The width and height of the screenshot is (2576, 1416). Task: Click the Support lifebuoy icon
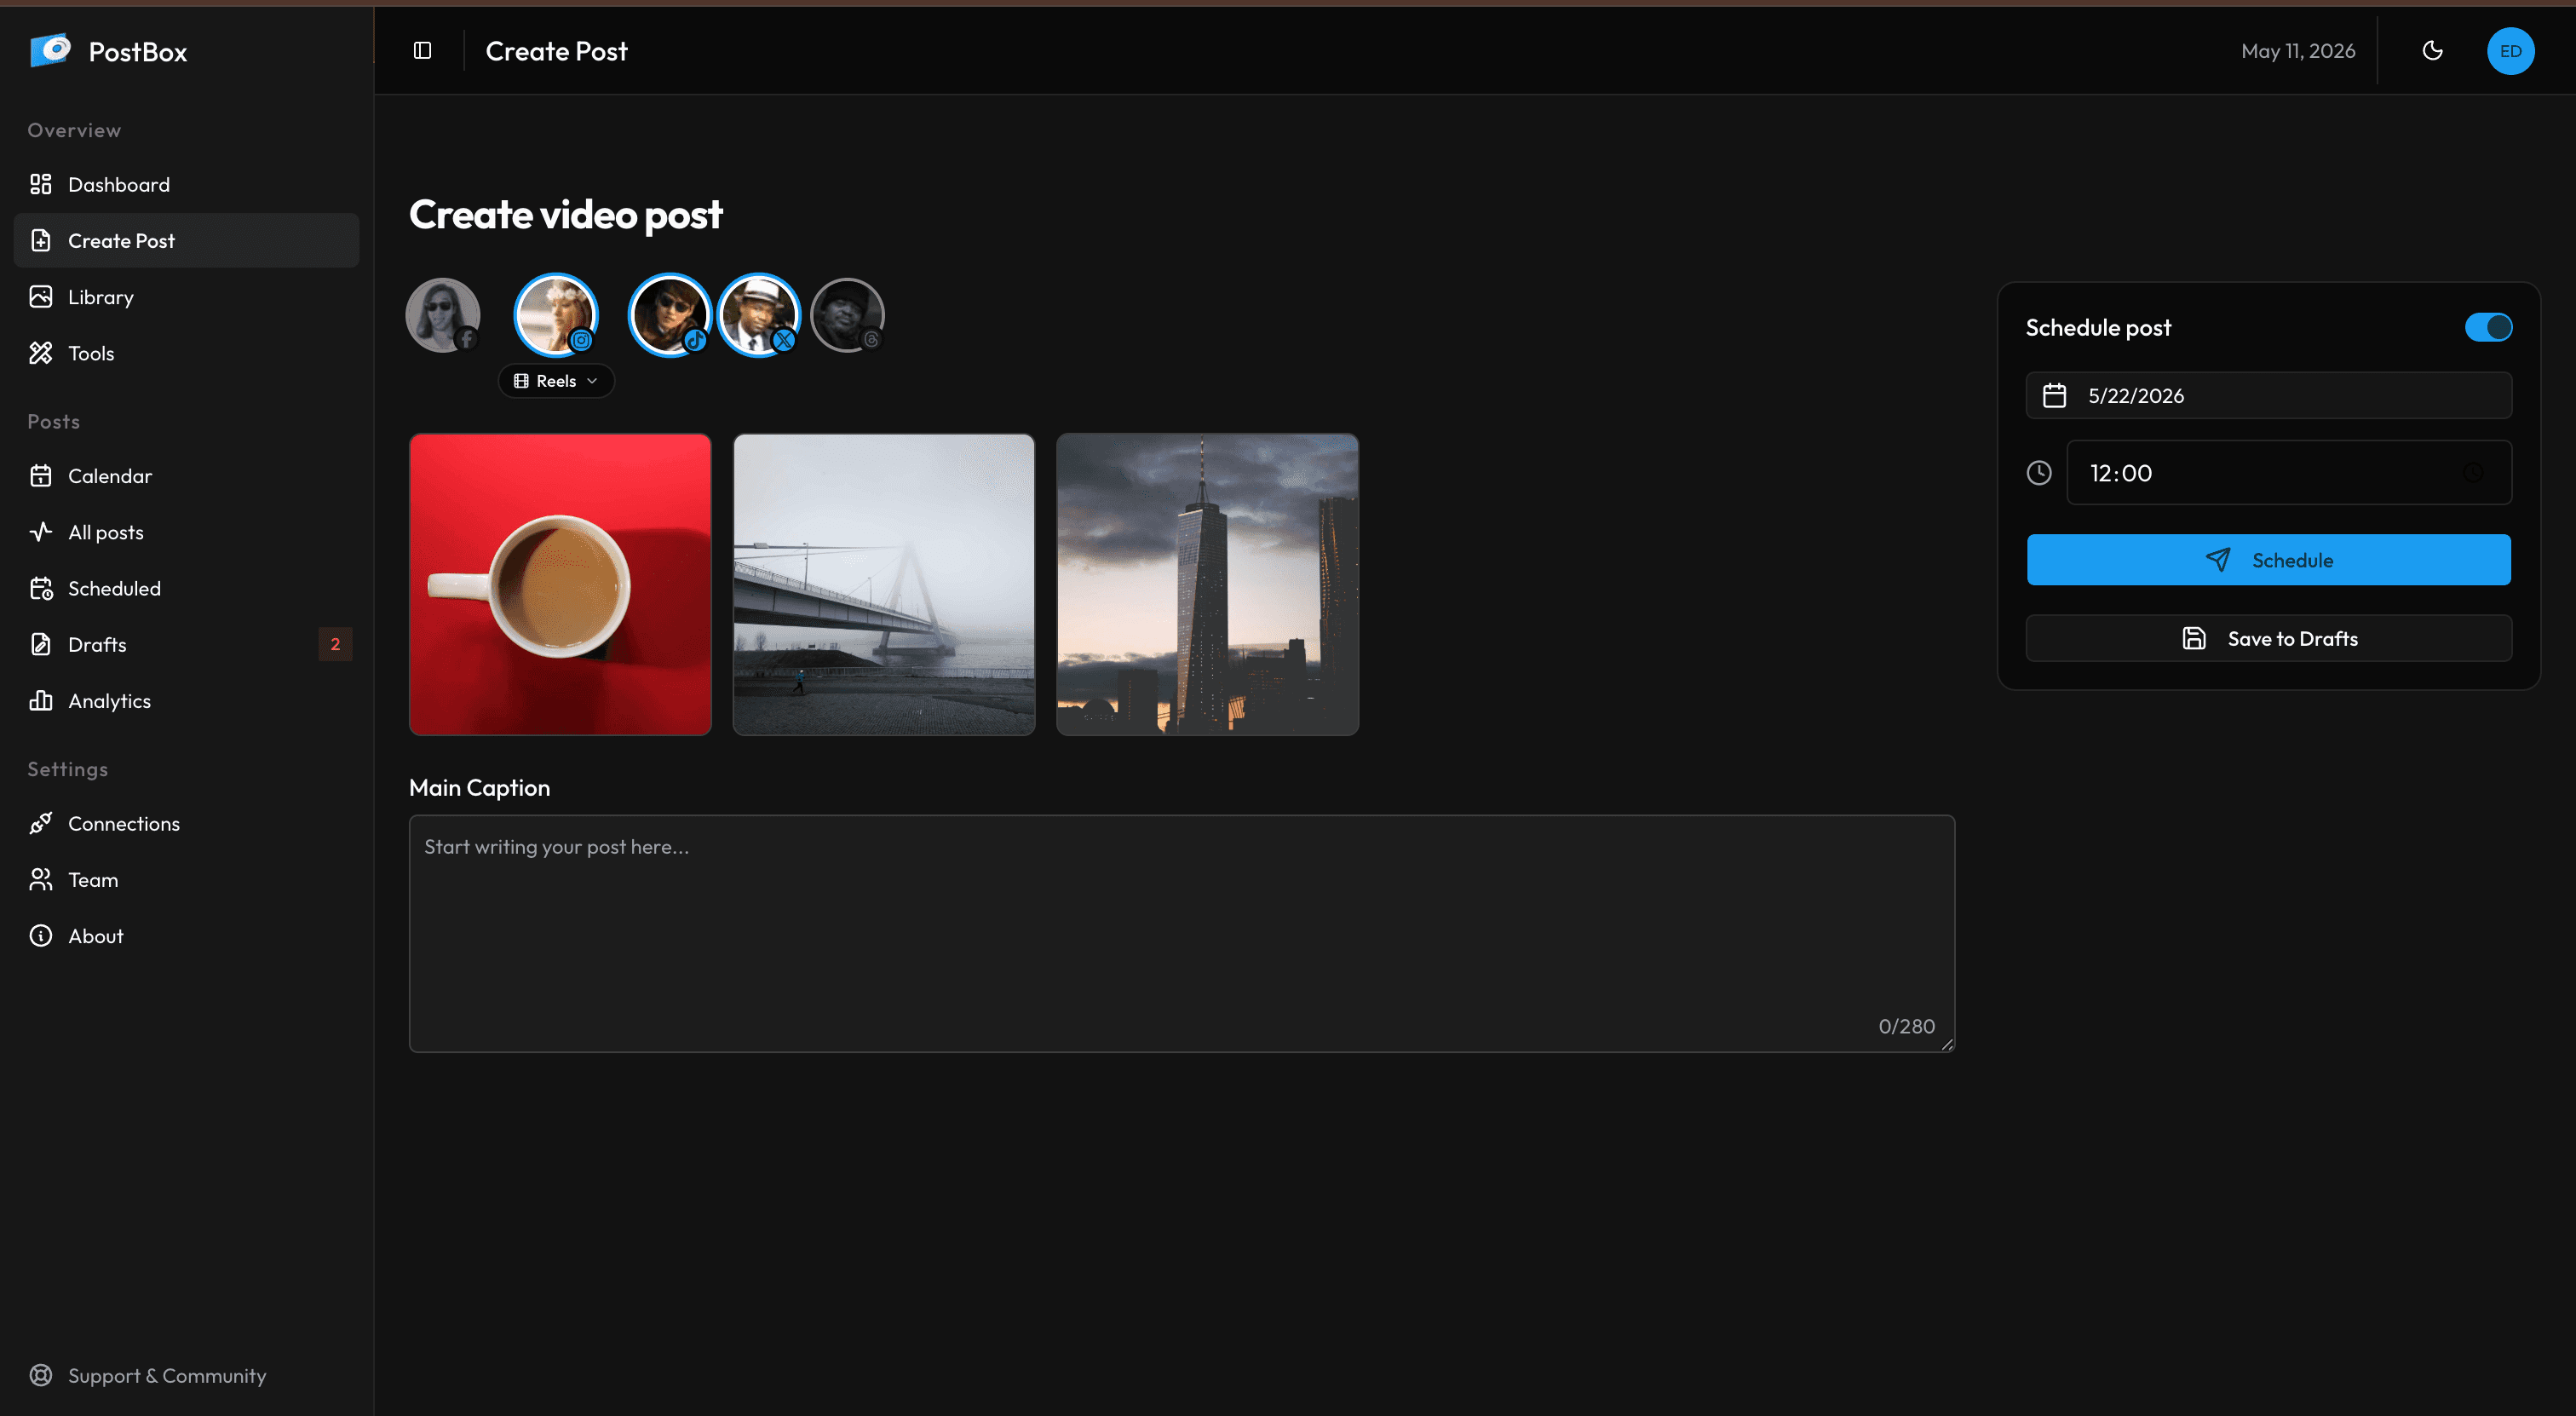(x=41, y=1375)
